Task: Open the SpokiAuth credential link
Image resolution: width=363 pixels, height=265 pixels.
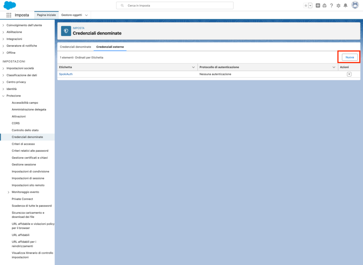Action: (x=66, y=74)
